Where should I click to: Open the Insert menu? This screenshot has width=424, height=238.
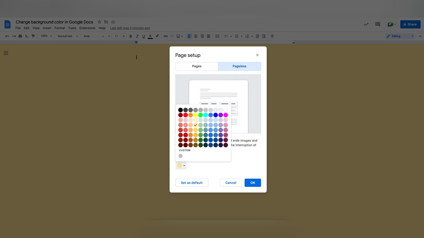[47, 28]
